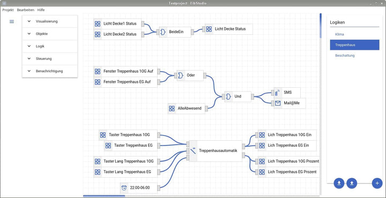Select the Treppenhaus logic entry

[x=354, y=45]
